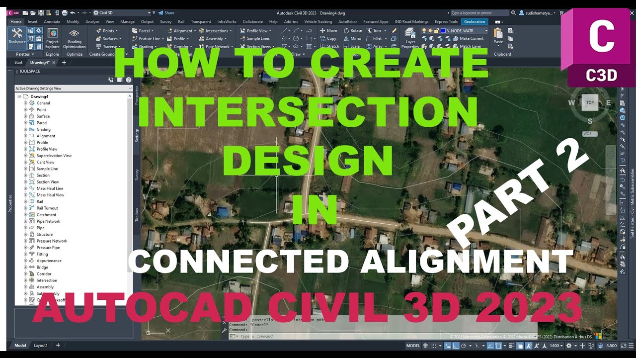Open the Analyze ribbon tab
The height and width of the screenshot is (358, 636).
[x=92, y=22]
